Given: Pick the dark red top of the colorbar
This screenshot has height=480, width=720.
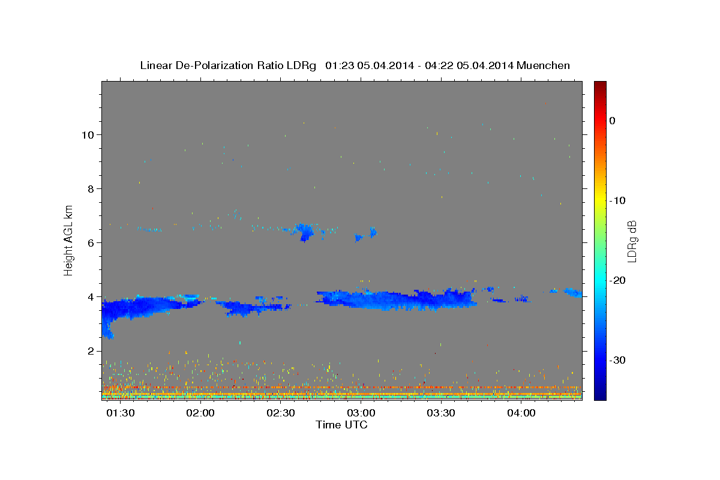Looking at the screenshot, I should 600,85.
